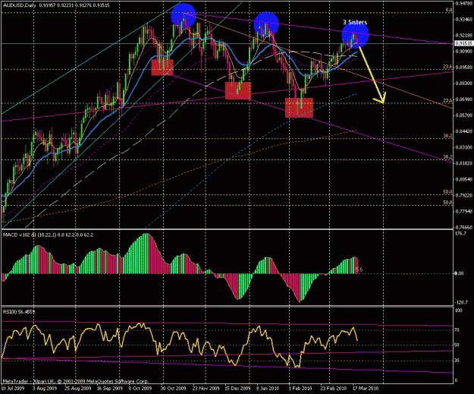Click the 0.76660 price axis value

[x=464, y=227]
